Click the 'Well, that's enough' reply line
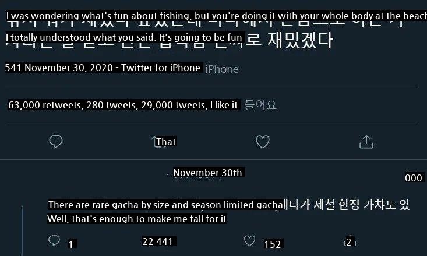This screenshot has height=256, width=427. point(137,219)
